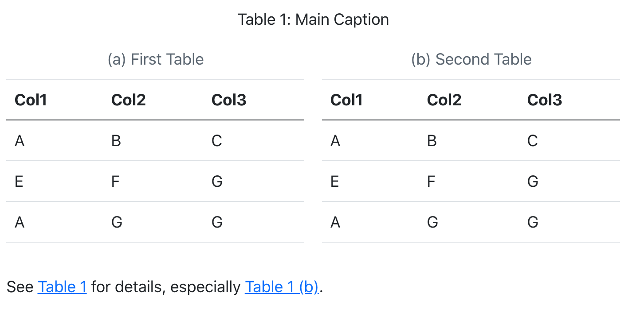Select the "(b) Second Table" subcaption
This screenshot has width=628, height=309.
[x=471, y=59]
